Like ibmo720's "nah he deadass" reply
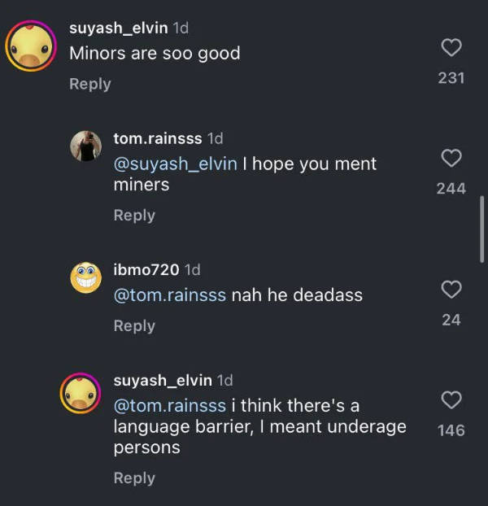The width and height of the screenshot is (488, 506). (451, 290)
